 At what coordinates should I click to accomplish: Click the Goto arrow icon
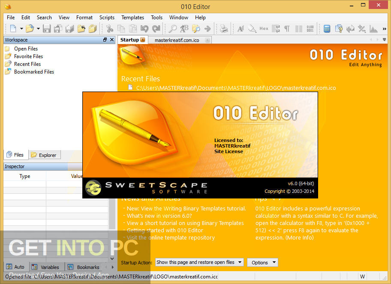pyautogui.click(x=208, y=29)
